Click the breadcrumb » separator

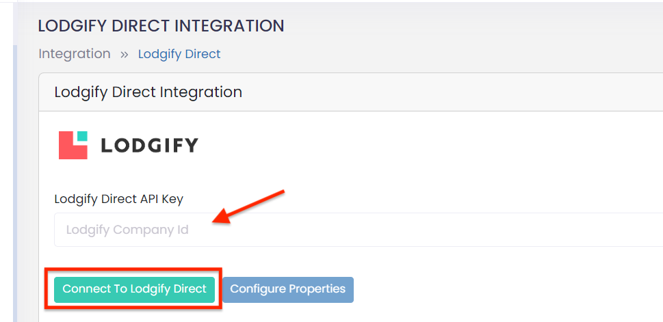pyautogui.click(x=124, y=54)
